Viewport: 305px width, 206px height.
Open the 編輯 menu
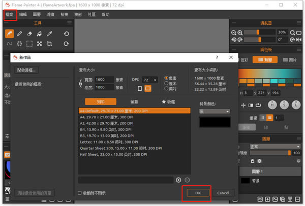click(x=23, y=15)
